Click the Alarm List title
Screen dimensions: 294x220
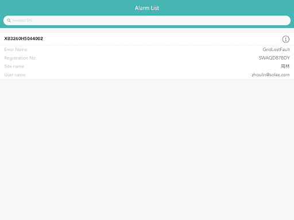pyautogui.click(x=147, y=8)
